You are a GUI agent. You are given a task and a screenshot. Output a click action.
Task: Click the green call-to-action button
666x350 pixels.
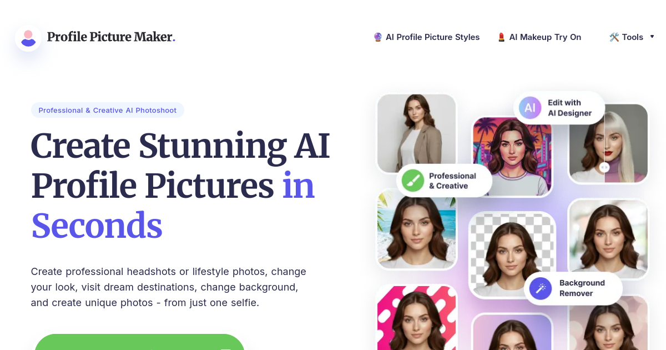point(139,342)
